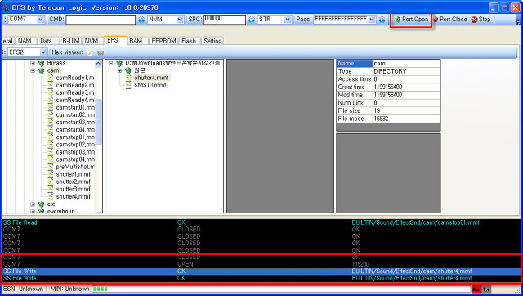The width and height of the screenshot is (523, 296).
Task: Click the send icon beside the CMD field
Action: pyautogui.click(x=141, y=20)
